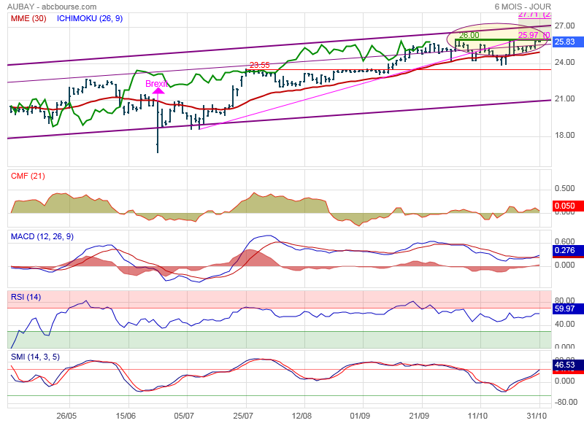Click the SMI (14, 3, 5) panel title
584x423 pixels.
pos(35,357)
